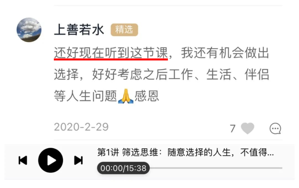Open replies via the speech bubble icon
This screenshot has width=299, height=188.
pos(275,128)
